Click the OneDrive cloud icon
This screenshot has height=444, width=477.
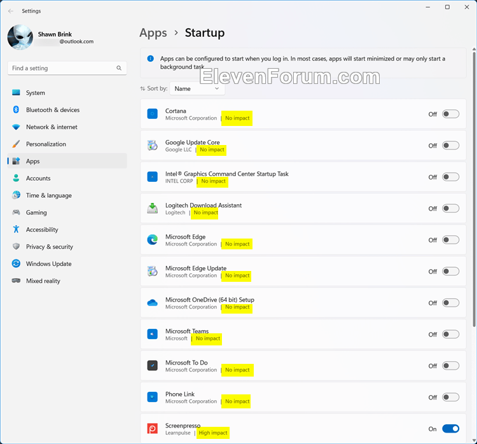pos(153,303)
